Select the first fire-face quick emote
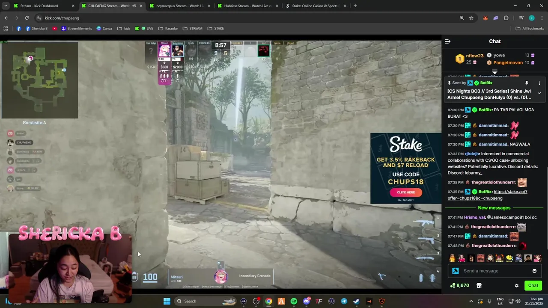The width and height of the screenshot is (548, 308). click(452, 258)
